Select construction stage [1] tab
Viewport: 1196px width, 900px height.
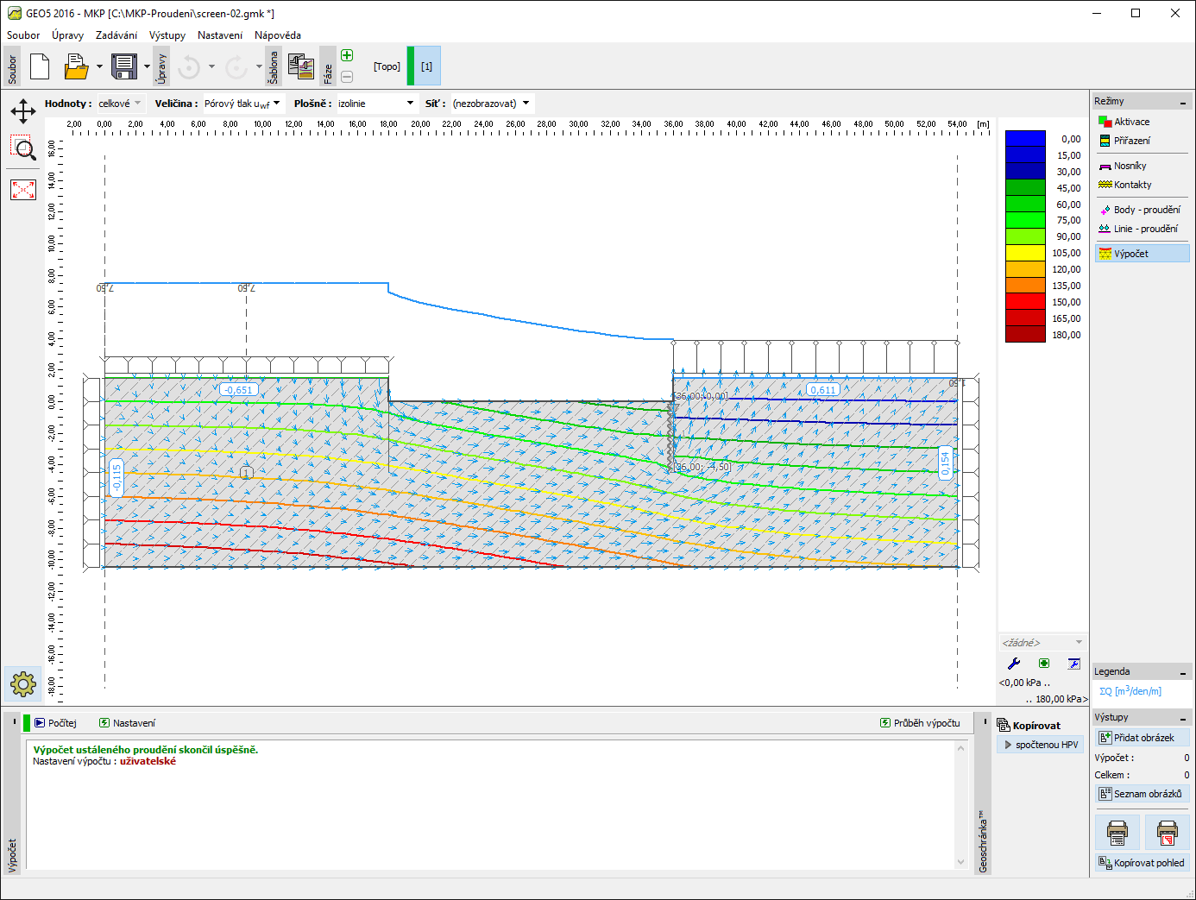tap(426, 66)
